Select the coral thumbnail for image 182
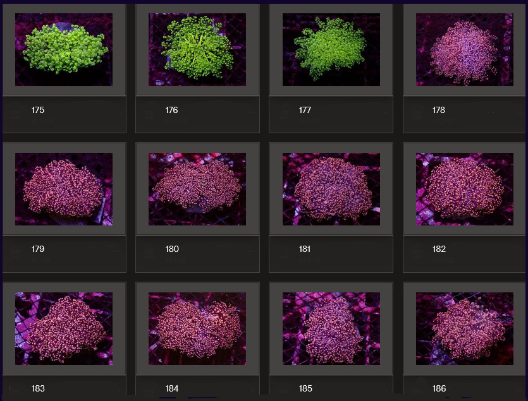Screen dimensions: 528x401 [x=465, y=189]
